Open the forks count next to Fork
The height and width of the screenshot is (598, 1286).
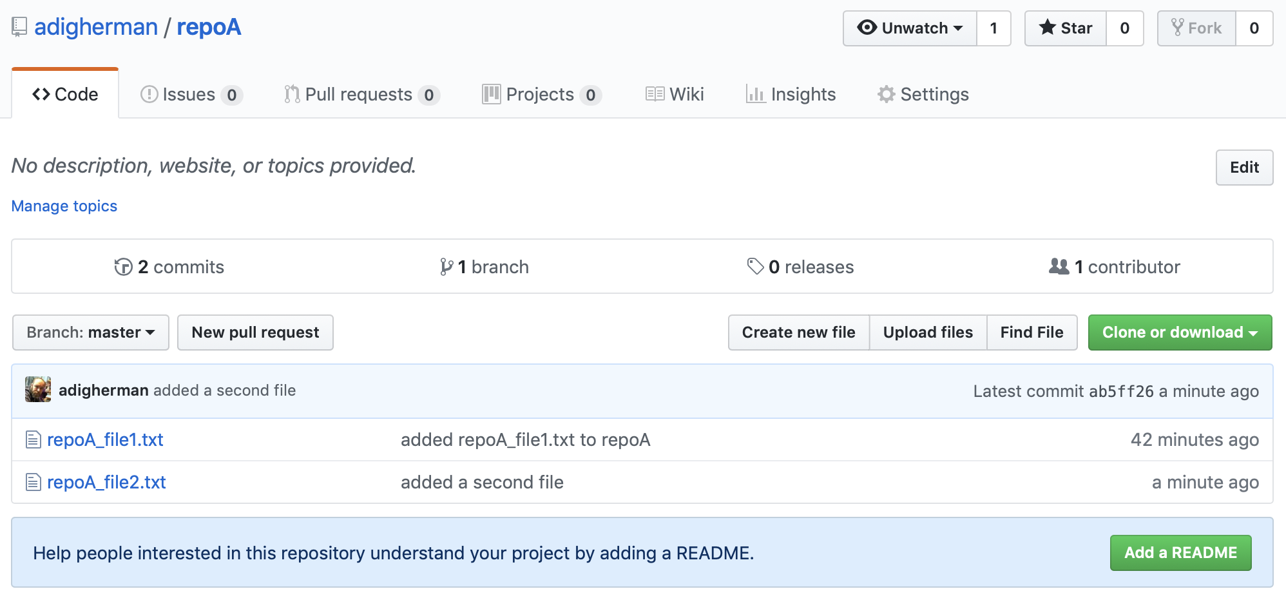[x=1254, y=28]
